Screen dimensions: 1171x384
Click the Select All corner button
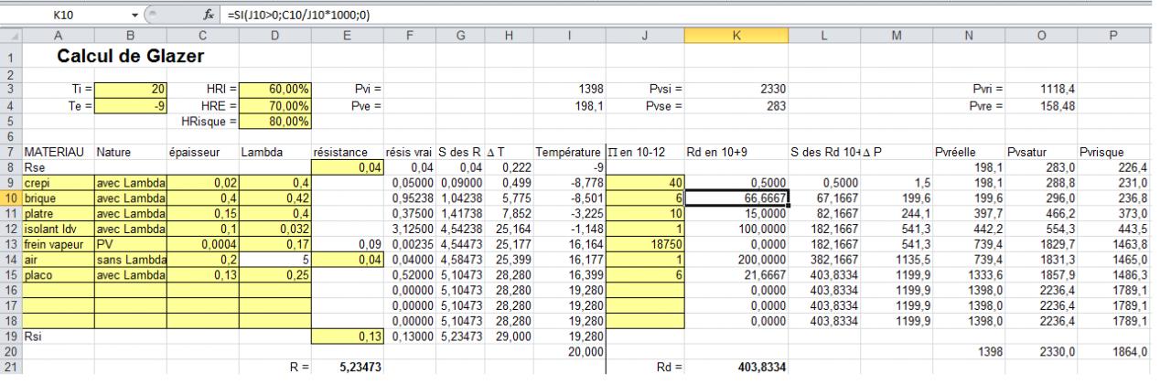[x=10, y=36]
